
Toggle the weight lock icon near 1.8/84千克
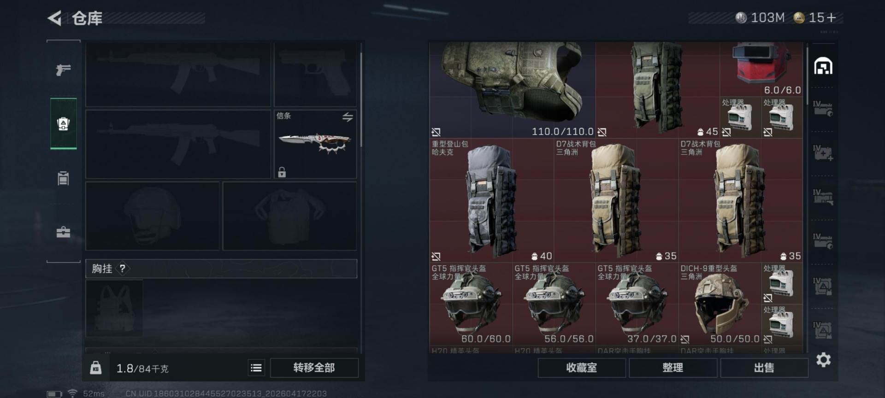pos(95,368)
